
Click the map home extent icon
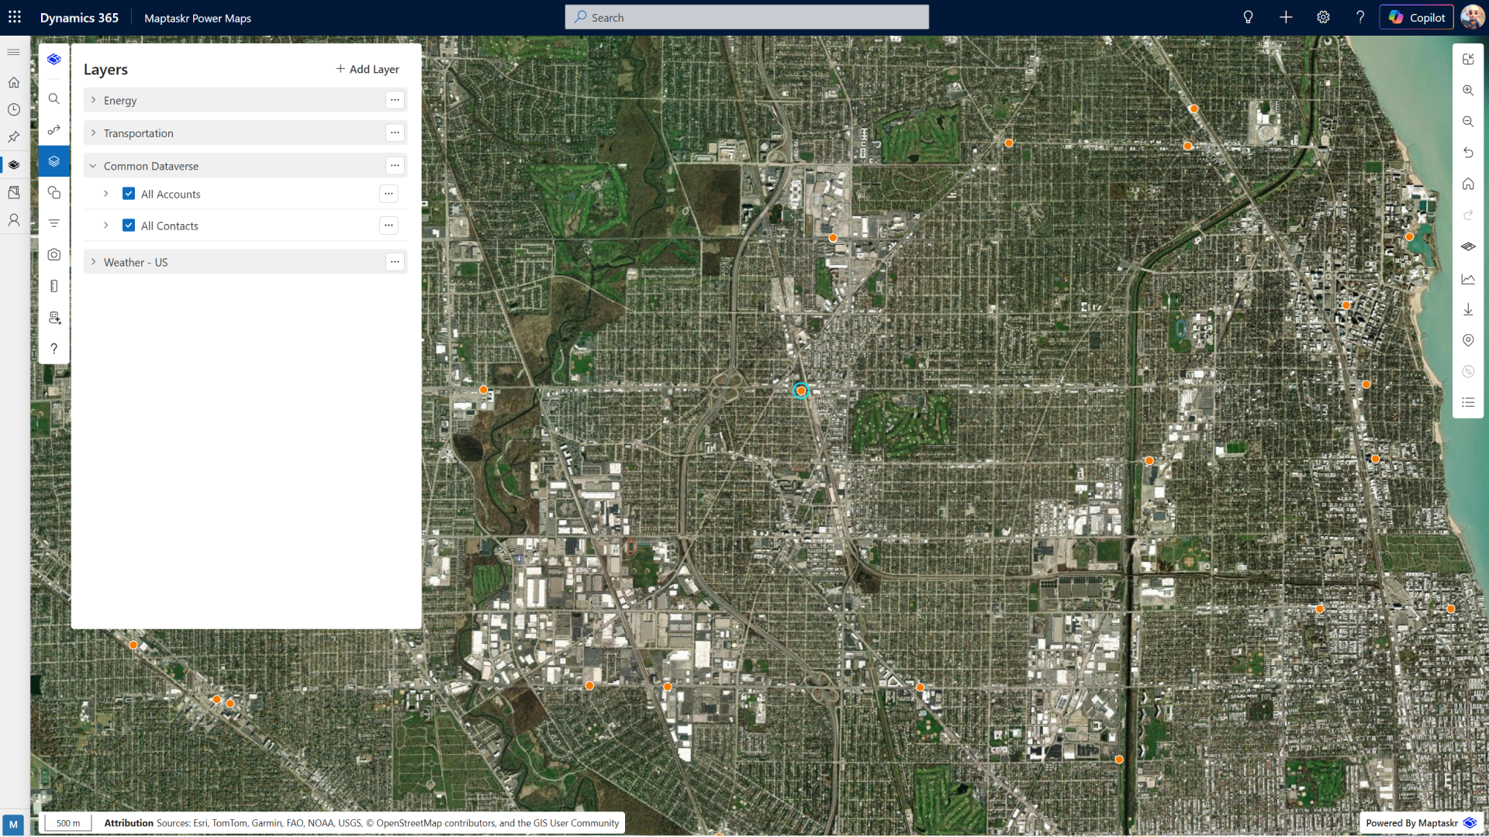pyautogui.click(x=1468, y=184)
